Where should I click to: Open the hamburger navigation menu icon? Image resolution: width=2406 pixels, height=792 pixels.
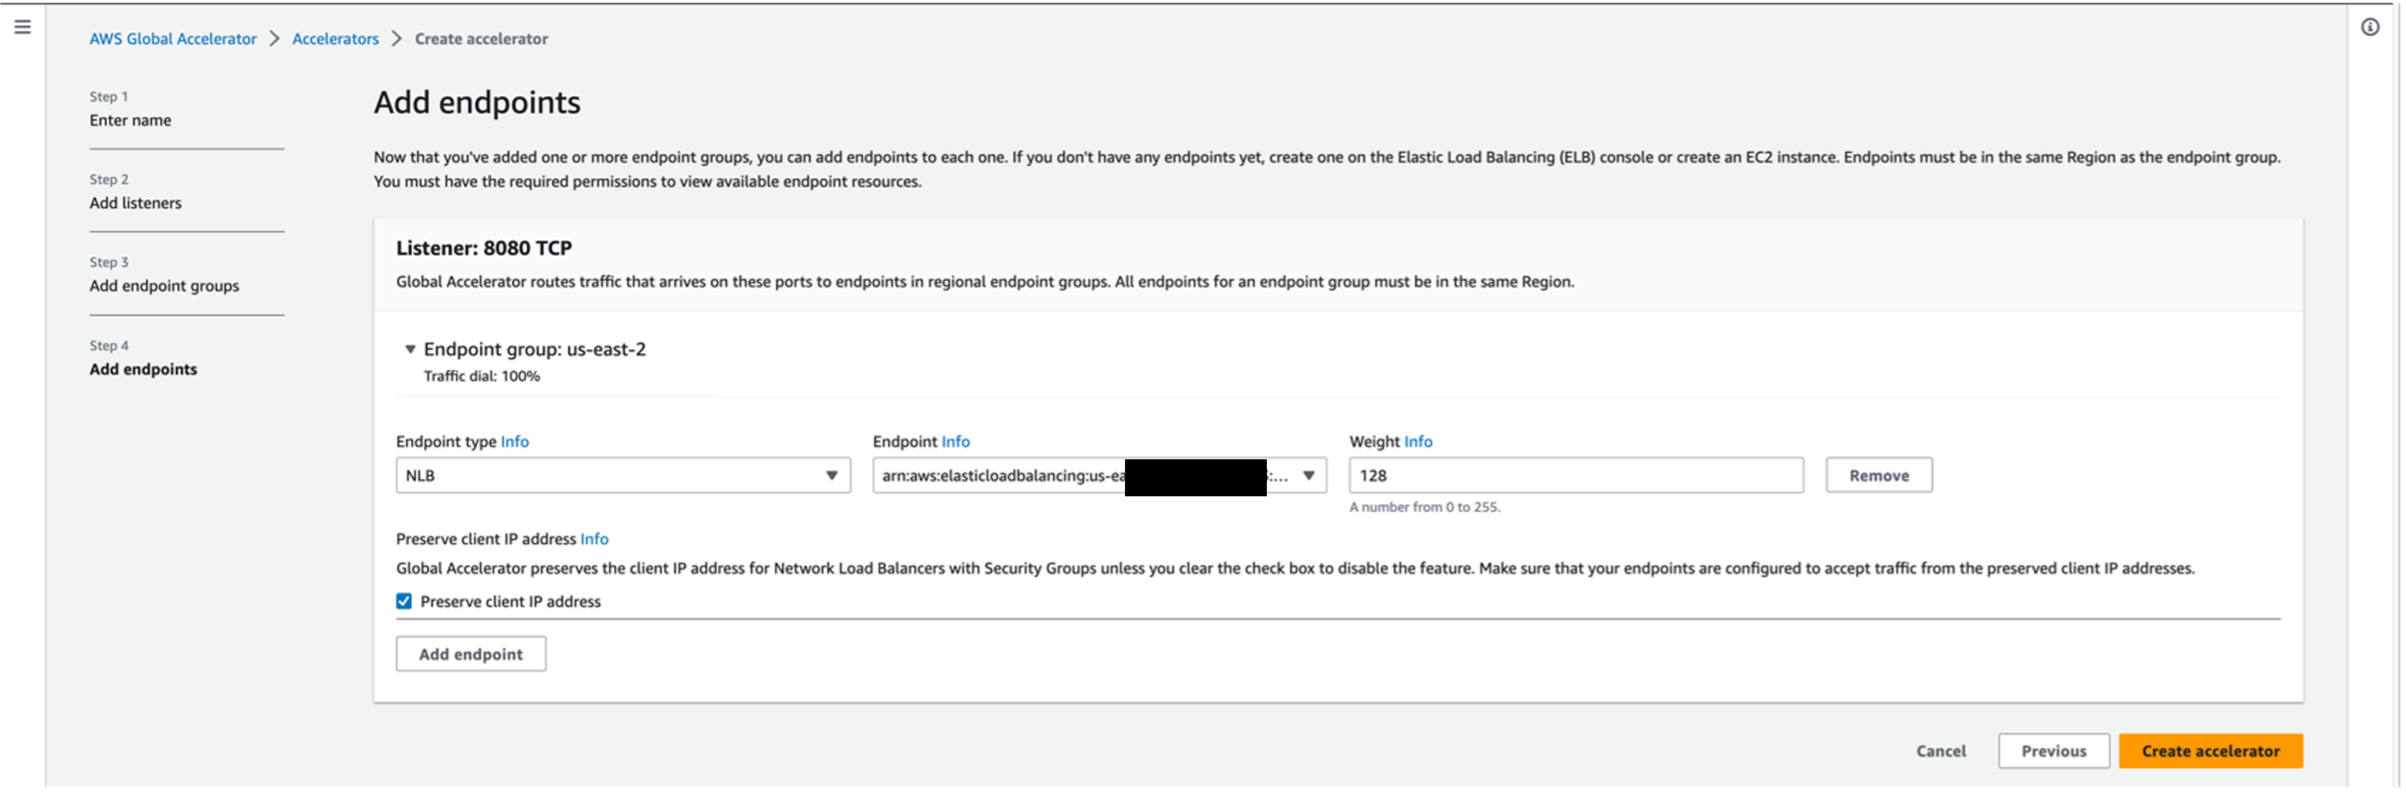click(22, 27)
